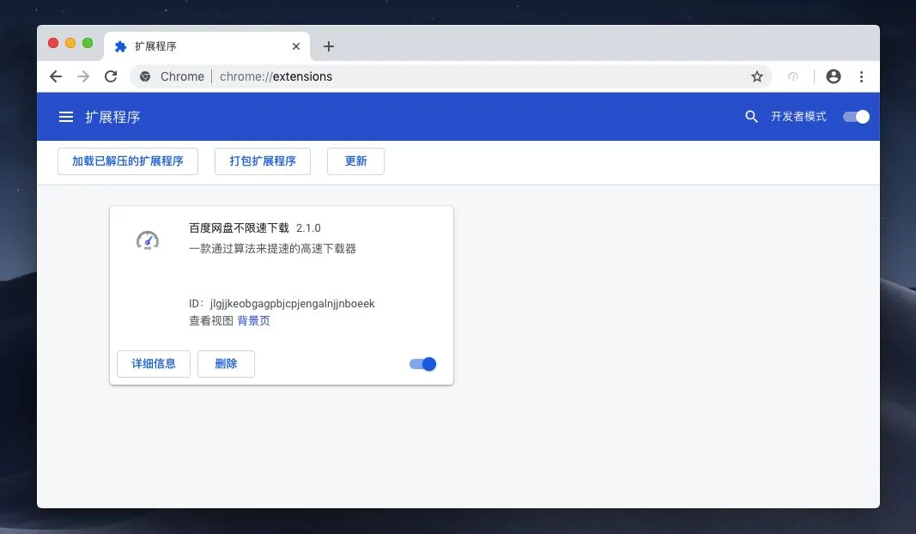Click the chrome://extensions address bar
The width and height of the screenshot is (916, 534).
450,76
